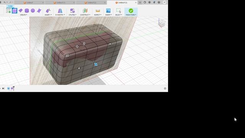245x138 pixels.
Task: Open the Help question mark menu
Action: point(159,2)
